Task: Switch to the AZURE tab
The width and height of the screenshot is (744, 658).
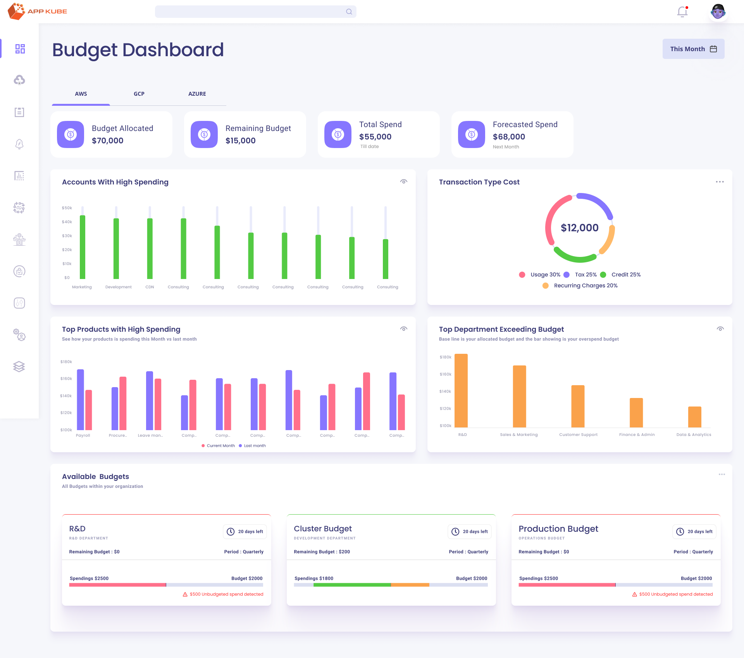Action: tap(197, 94)
